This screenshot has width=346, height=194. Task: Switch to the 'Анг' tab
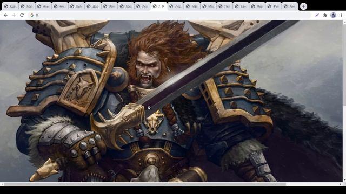pyautogui.click(x=60, y=6)
